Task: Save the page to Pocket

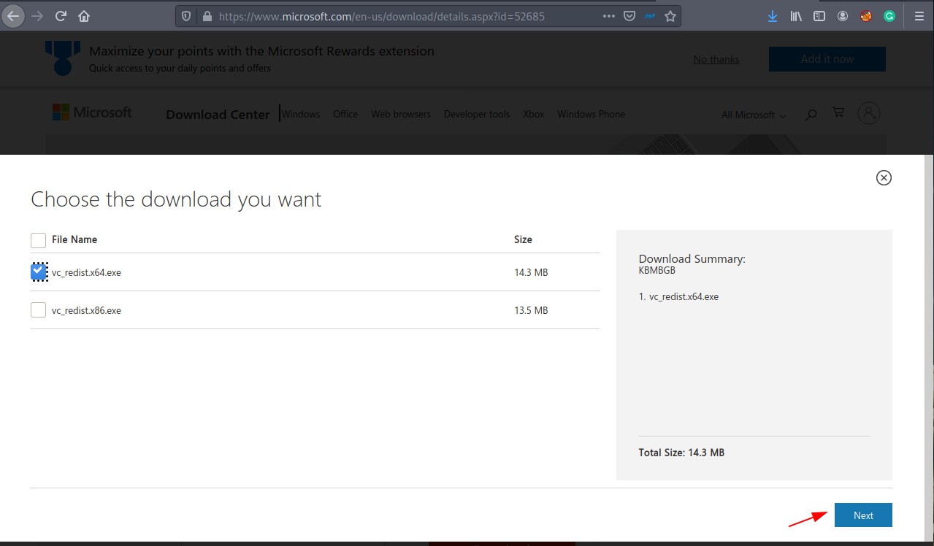Action: 629,16
